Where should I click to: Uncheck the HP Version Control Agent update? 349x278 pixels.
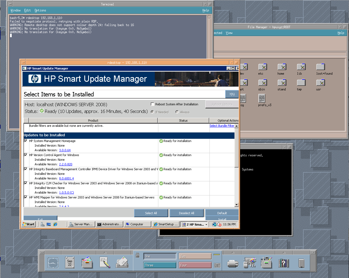(26, 155)
